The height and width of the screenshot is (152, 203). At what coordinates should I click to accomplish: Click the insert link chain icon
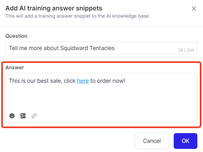pyautogui.click(x=34, y=116)
